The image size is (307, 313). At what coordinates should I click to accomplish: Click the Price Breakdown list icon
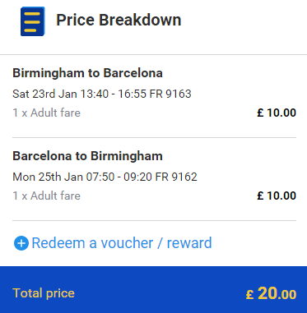(33, 21)
